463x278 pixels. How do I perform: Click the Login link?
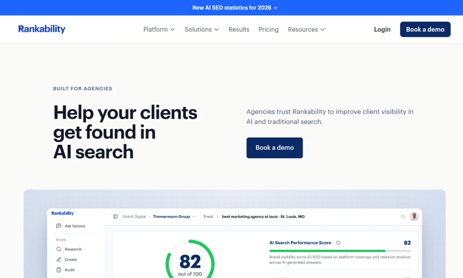click(382, 29)
